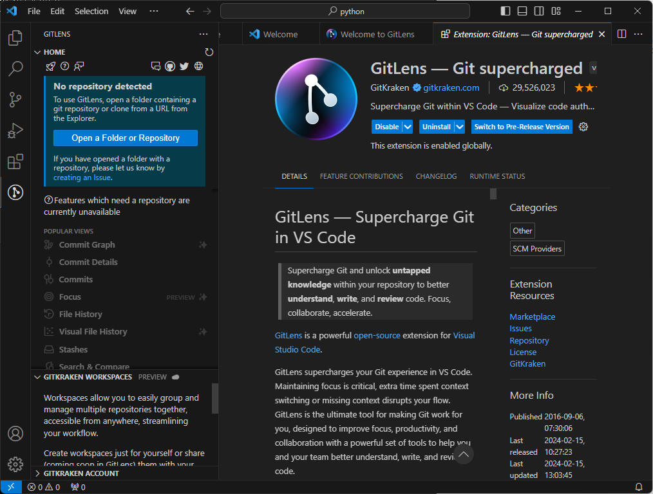Click the remote window status bar icon
The width and height of the screenshot is (653, 494).
point(11,487)
